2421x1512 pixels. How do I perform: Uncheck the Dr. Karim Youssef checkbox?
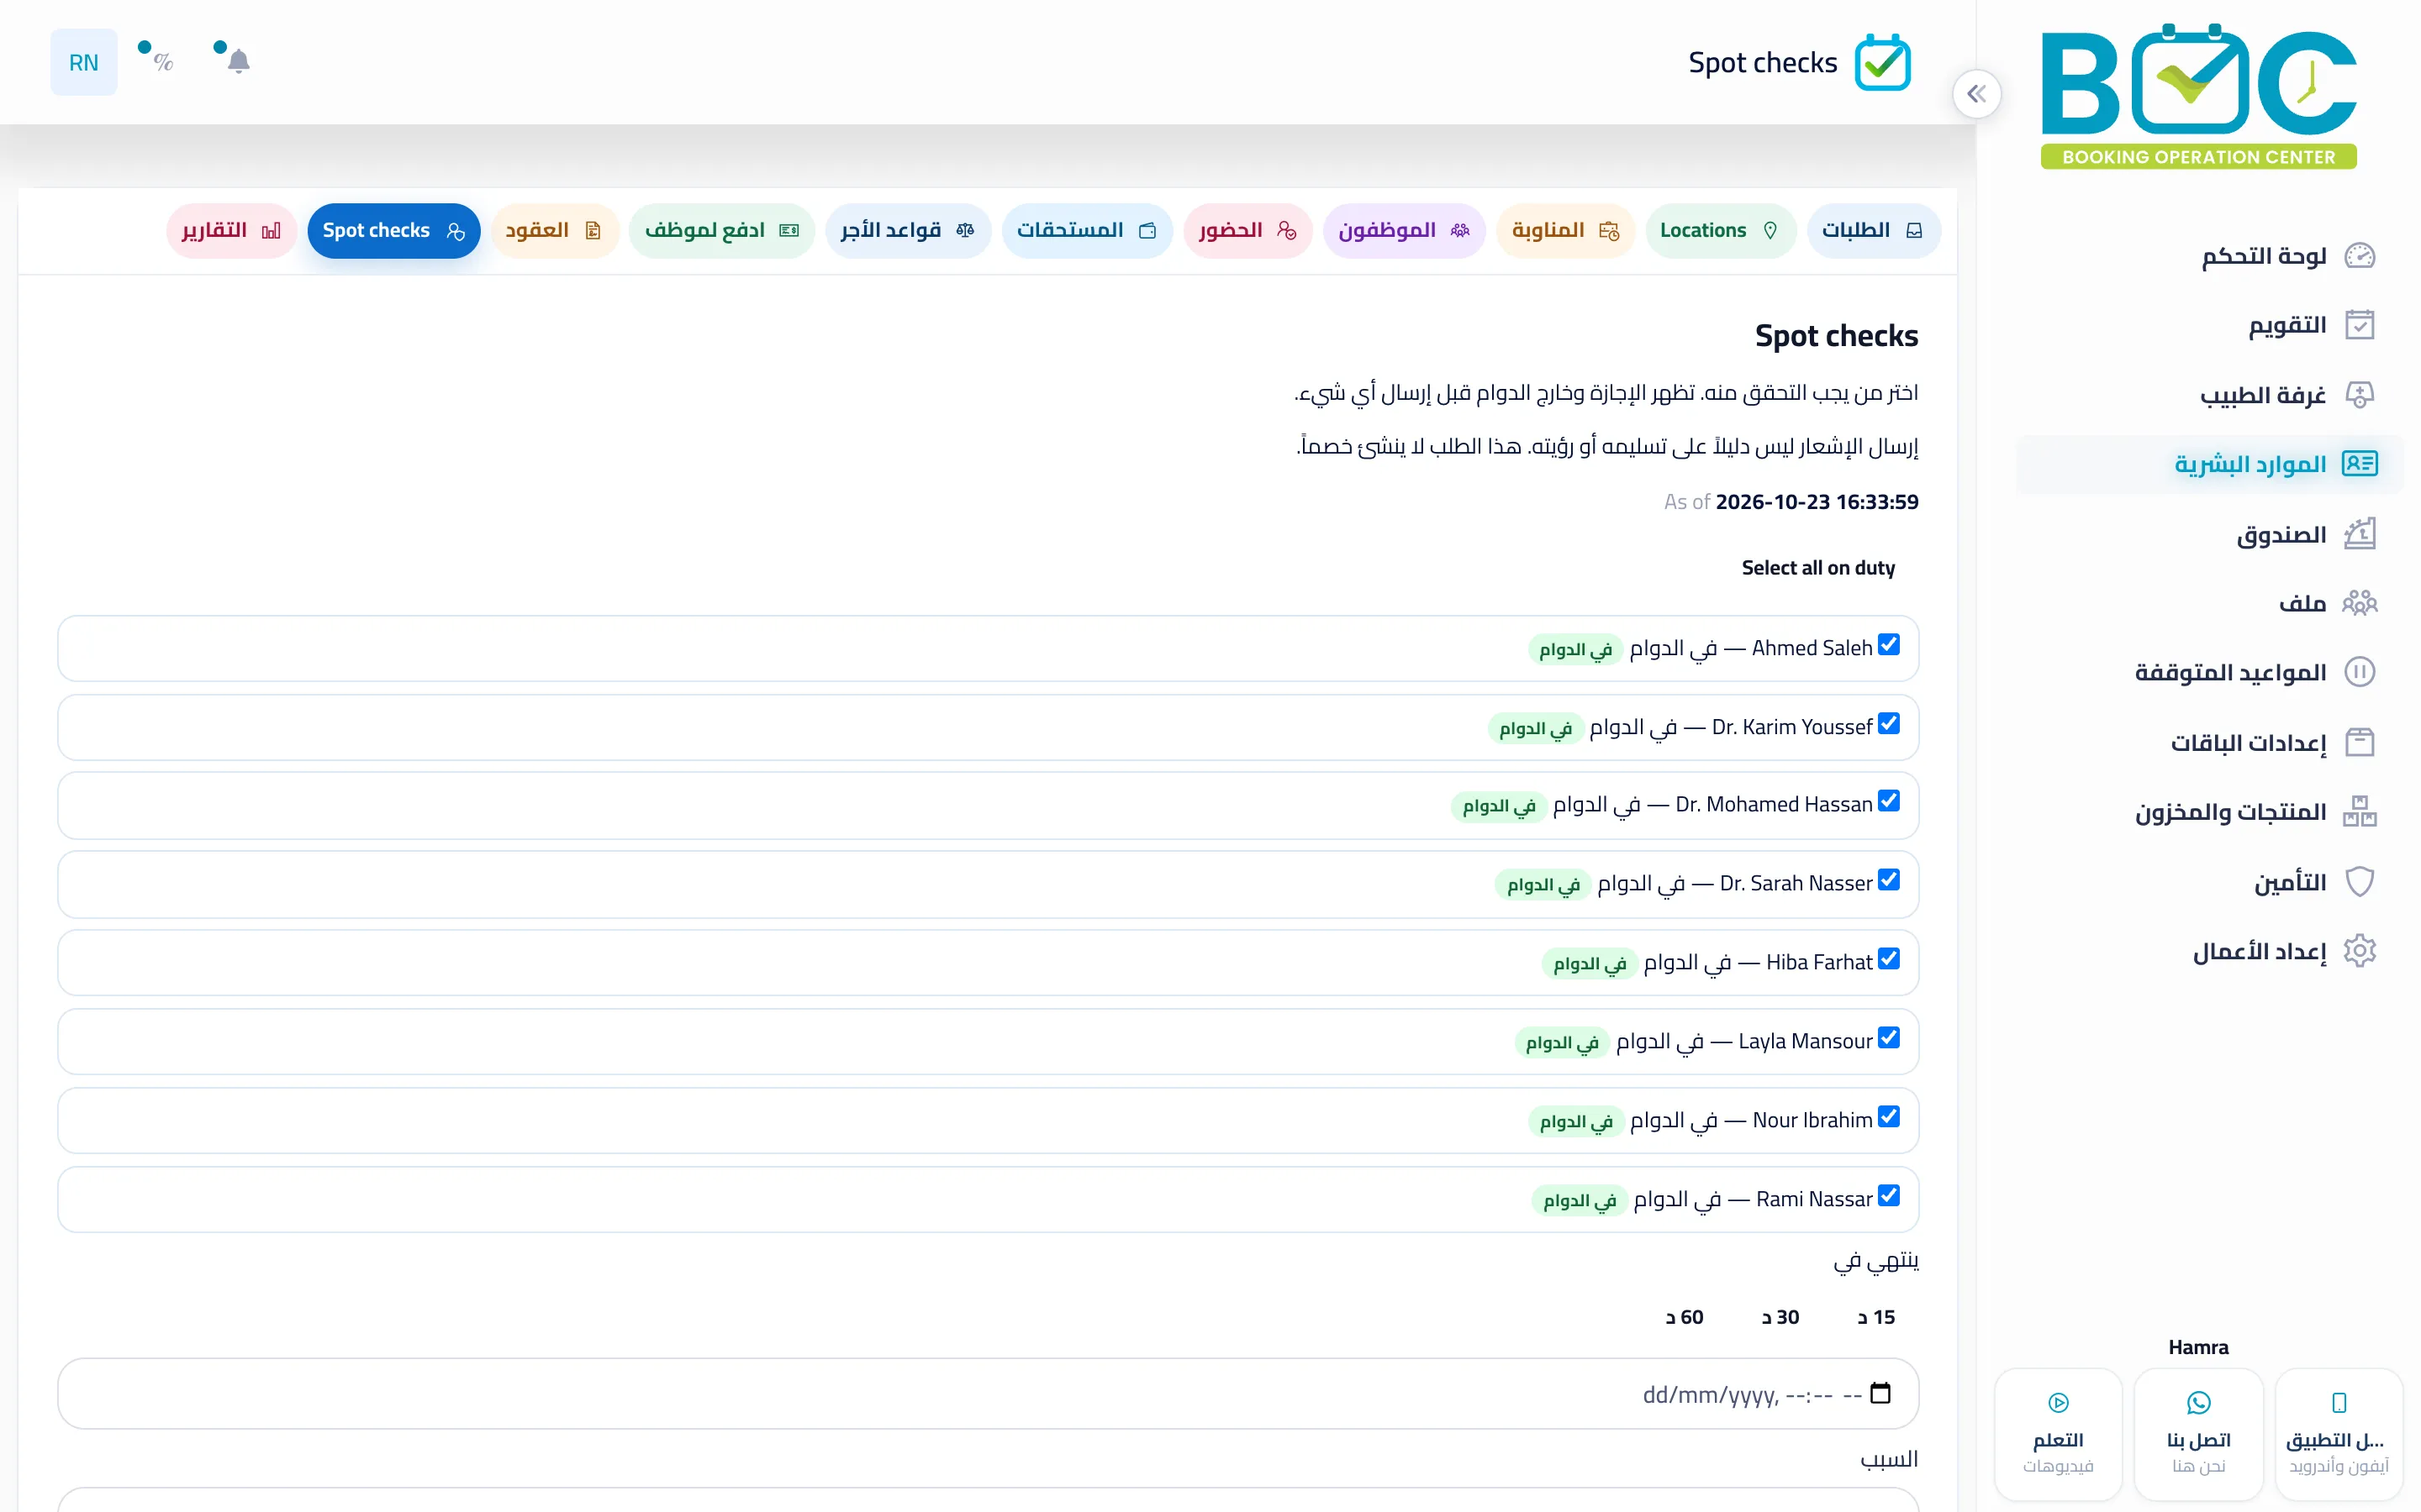pyautogui.click(x=1888, y=723)
